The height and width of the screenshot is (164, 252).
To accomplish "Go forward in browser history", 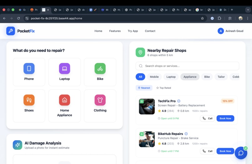I will click(11, 18).
